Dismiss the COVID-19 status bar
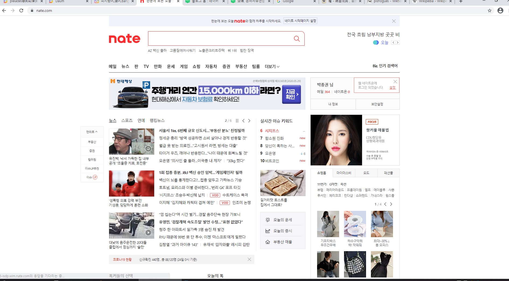Viewport: 509px width, 281px height. pyautogui.click(x=249, y=259)
